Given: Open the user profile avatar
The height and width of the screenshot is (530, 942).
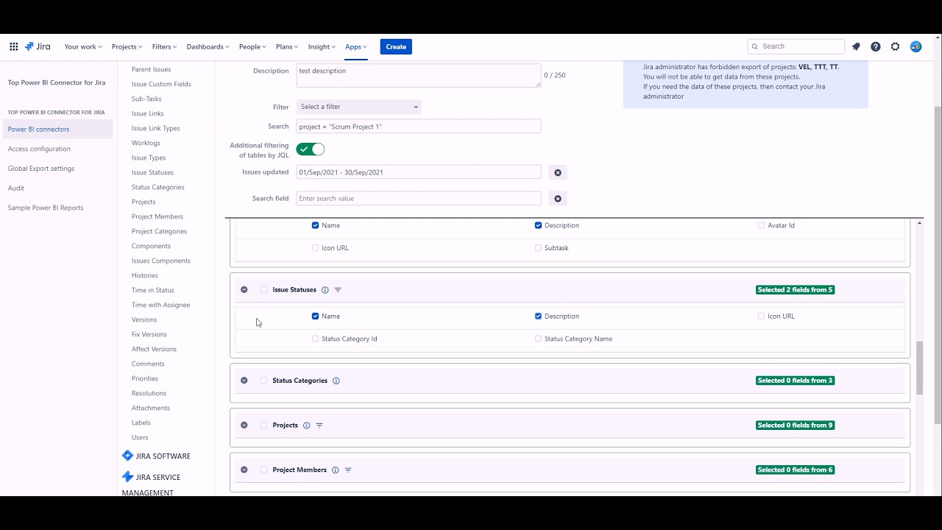Looking at the screenshot, I should [x=916, y=46].
